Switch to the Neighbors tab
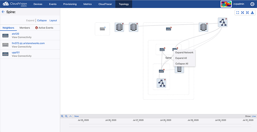257x132 pixels. (8, 28)
